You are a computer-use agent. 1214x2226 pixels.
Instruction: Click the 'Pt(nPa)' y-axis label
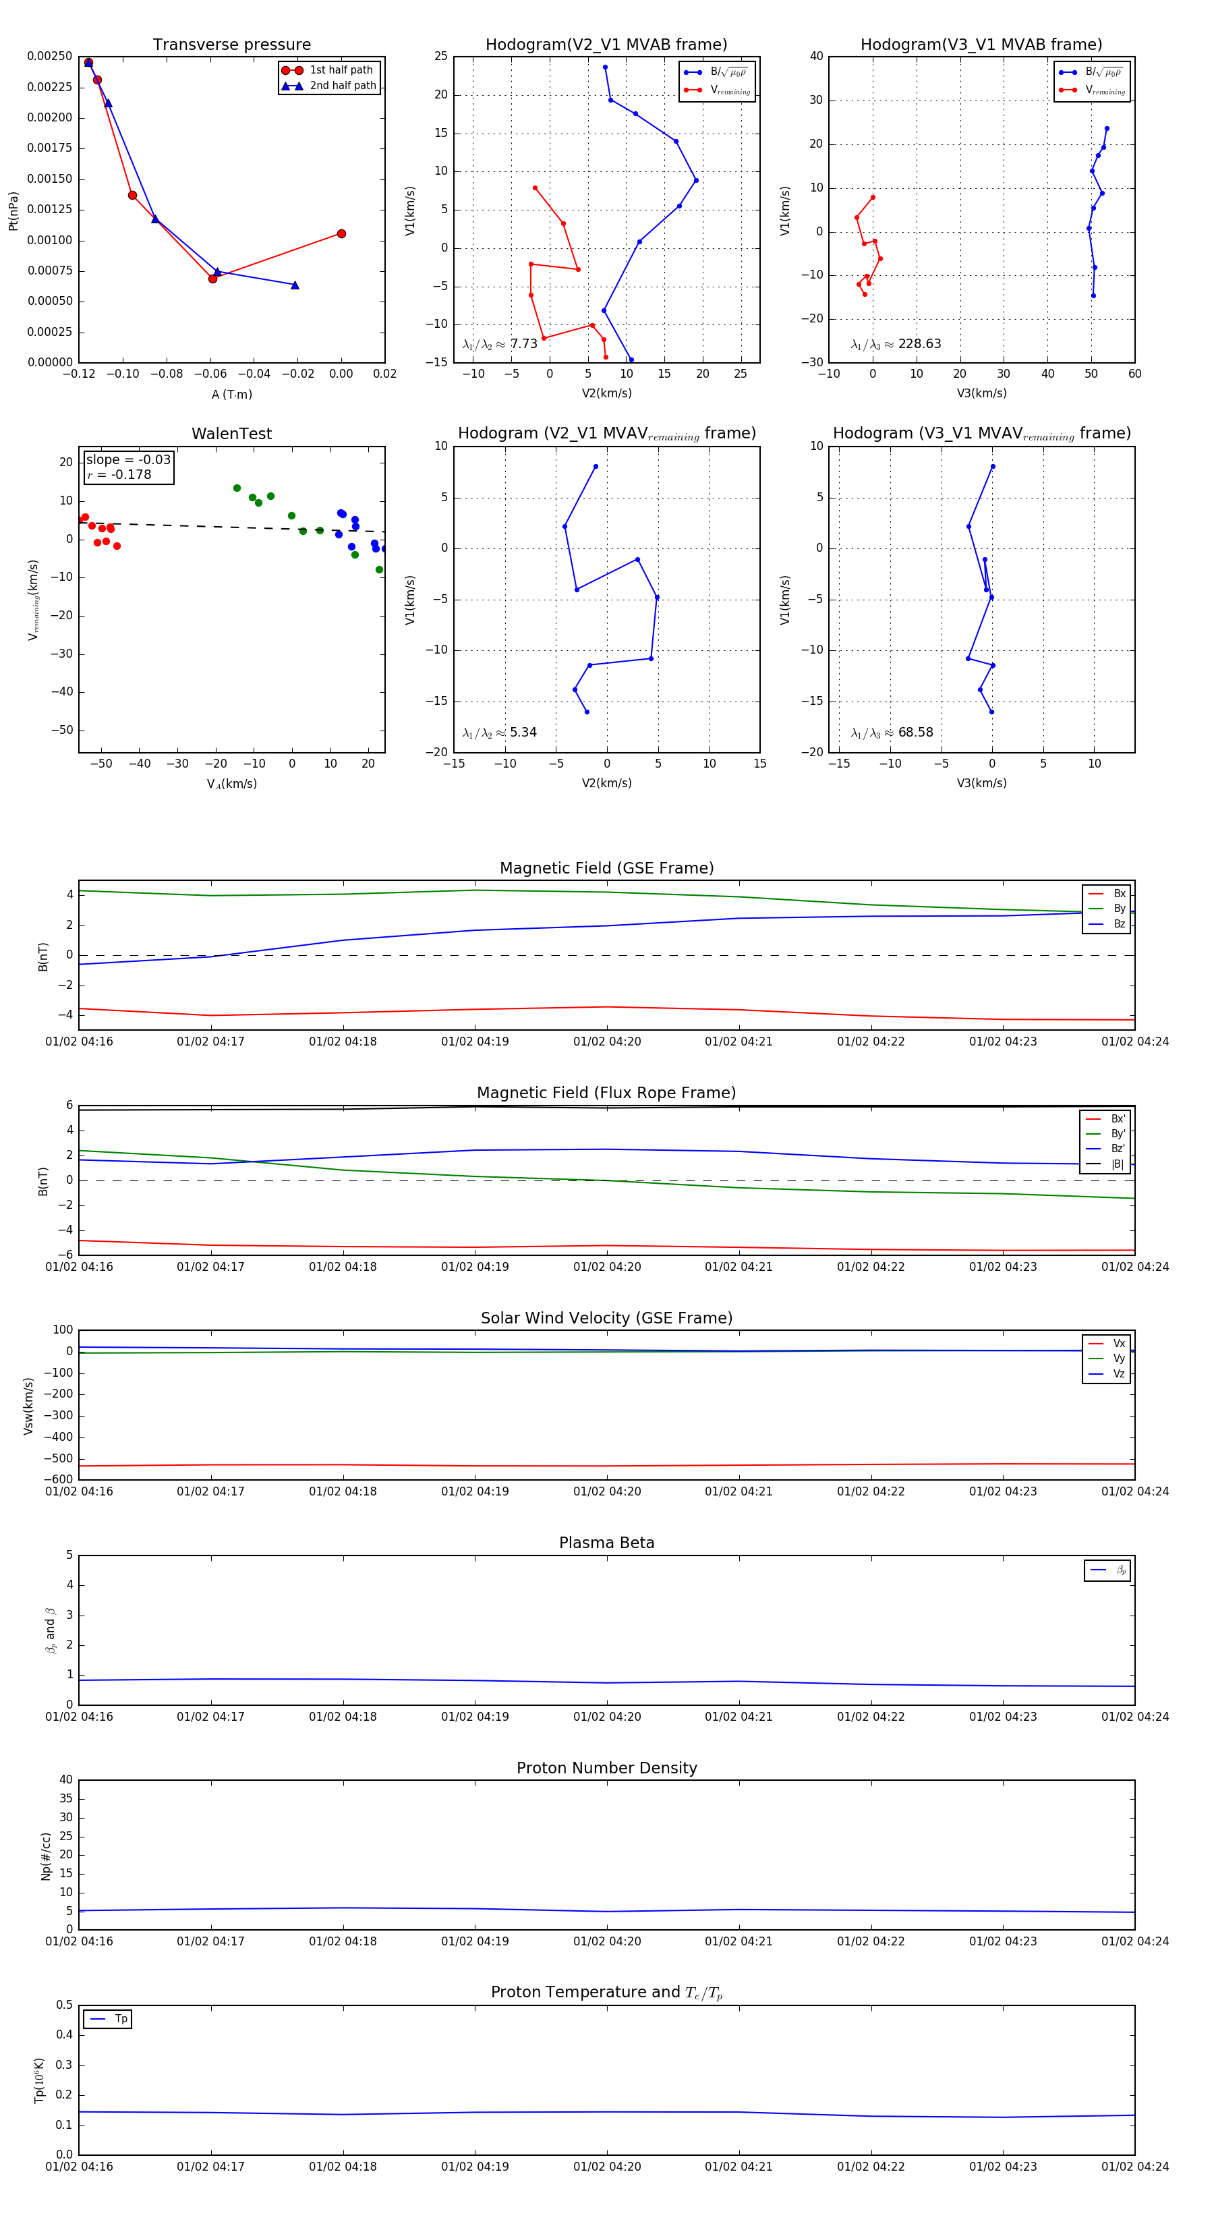13,211
